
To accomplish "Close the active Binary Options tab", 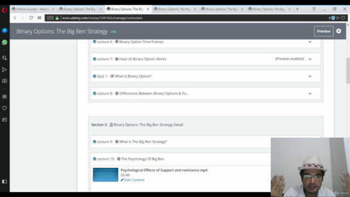I will click(148, 9).
